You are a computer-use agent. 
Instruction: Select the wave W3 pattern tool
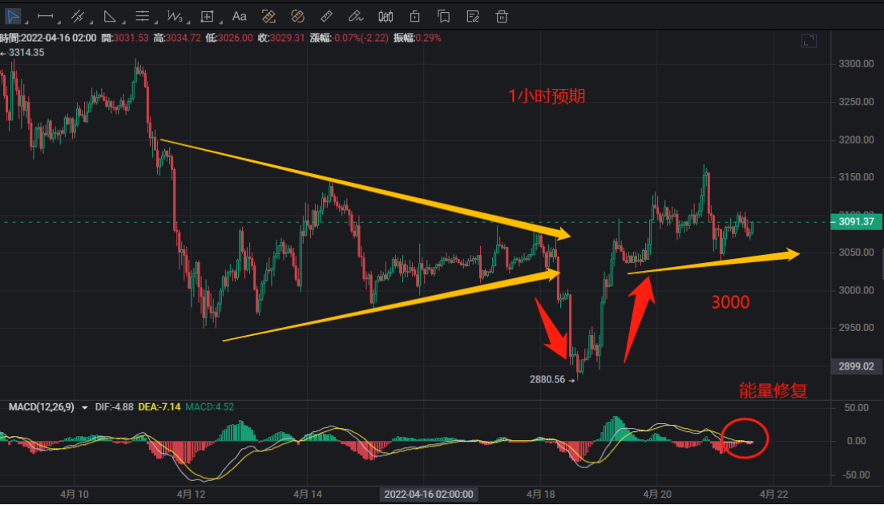[x=174, y=16]
